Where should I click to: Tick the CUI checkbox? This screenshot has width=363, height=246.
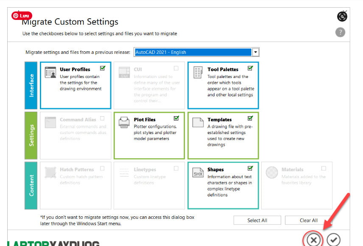pyautogui.click(x=176, y=68)
